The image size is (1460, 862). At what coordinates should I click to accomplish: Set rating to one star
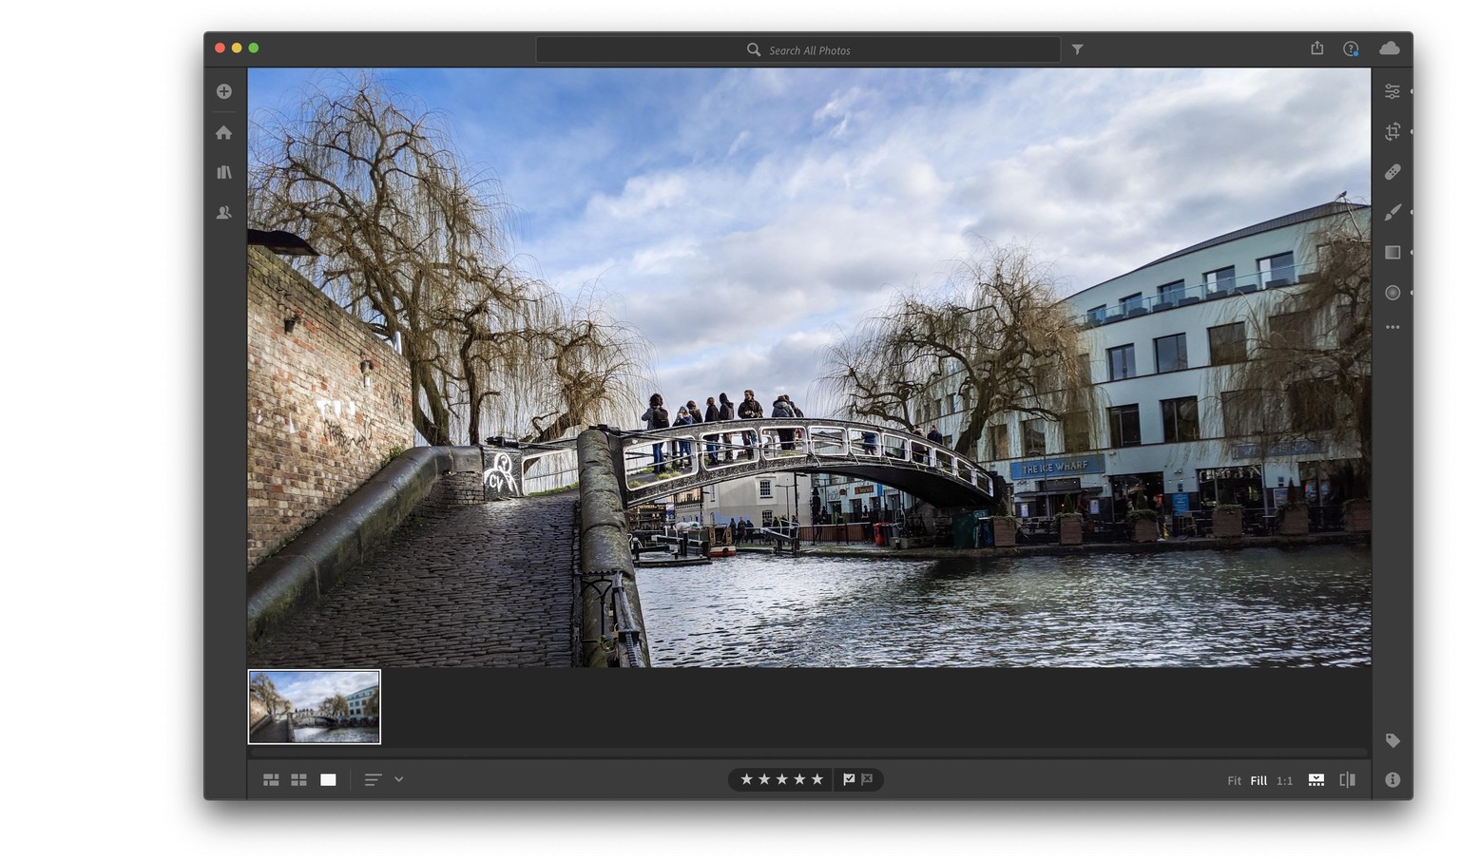(746, 779)
